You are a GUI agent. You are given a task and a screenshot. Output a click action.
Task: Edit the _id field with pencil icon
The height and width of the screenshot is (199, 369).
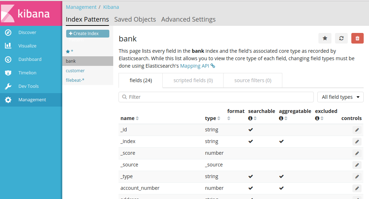tap(357, 130)
